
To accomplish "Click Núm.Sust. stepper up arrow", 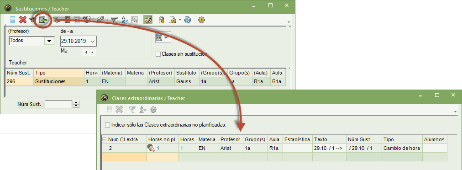I will (x=76, y=102).
